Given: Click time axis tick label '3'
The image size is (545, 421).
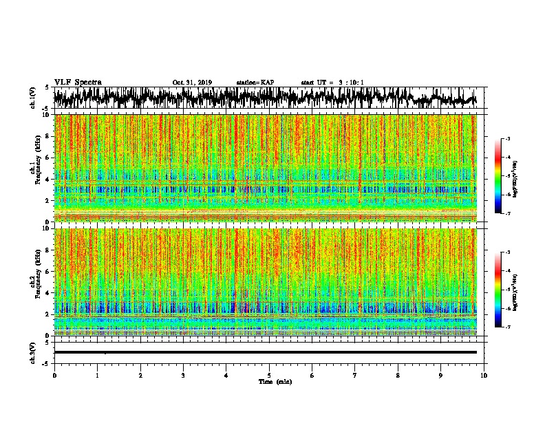Looking at the screenshot, I should 183,376.
